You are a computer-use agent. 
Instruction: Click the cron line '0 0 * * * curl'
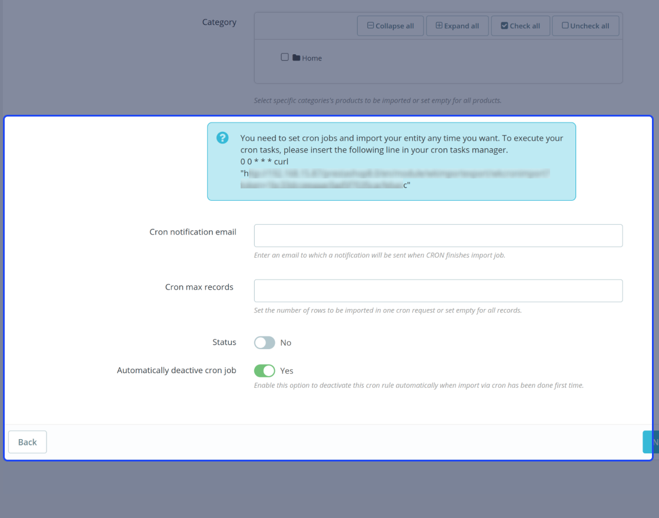[x=264, y=161]
